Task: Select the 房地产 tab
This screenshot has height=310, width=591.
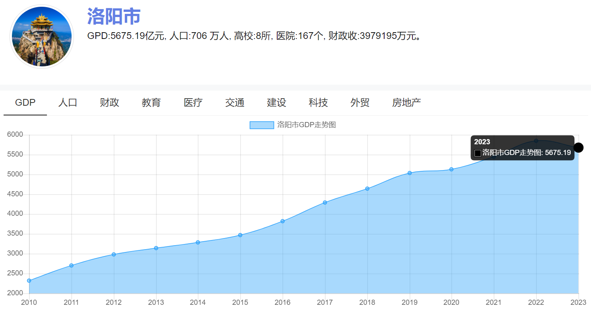Action: (406, 103)
